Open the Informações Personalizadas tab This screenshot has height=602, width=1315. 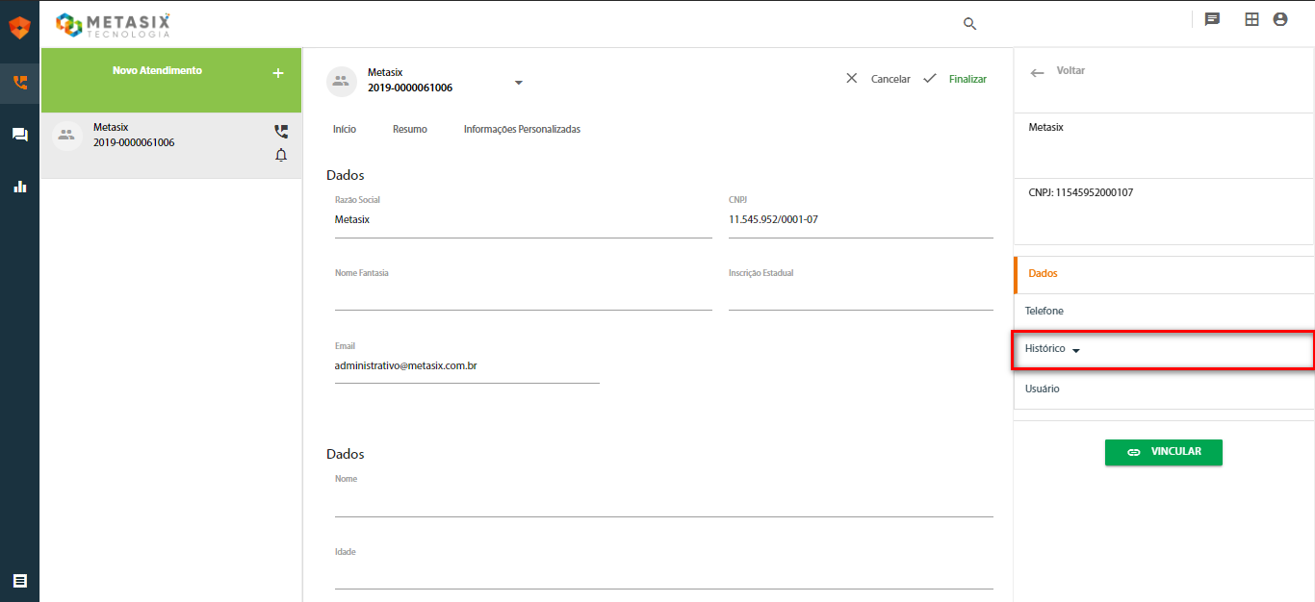522,129
